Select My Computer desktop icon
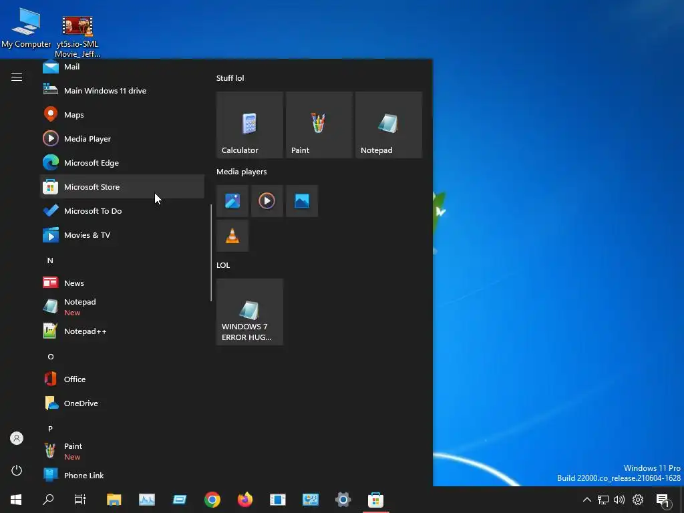684x513 pixels. pos(26,27)
